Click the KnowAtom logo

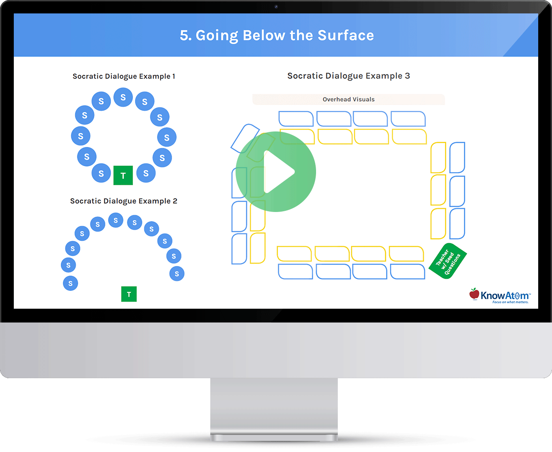click(500, 296)
